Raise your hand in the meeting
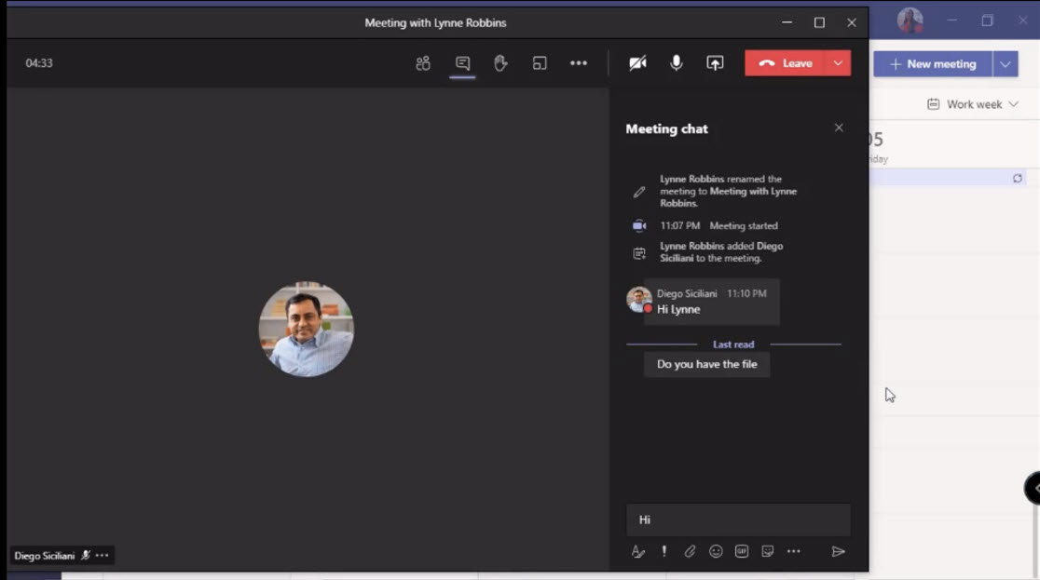1040x580 pixels. [x=500, y=63]
